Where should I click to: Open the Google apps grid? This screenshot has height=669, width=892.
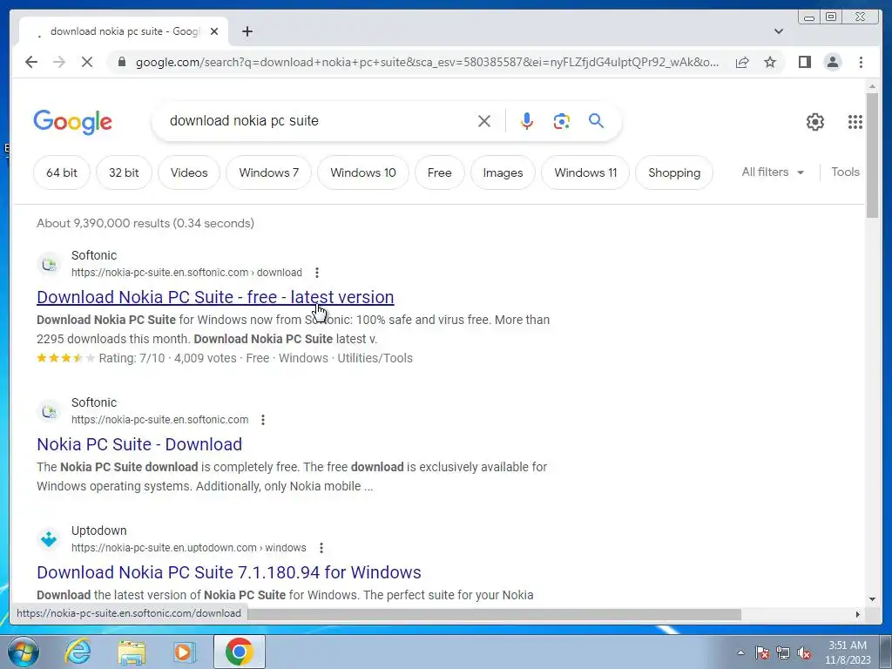tap(855, 121)
